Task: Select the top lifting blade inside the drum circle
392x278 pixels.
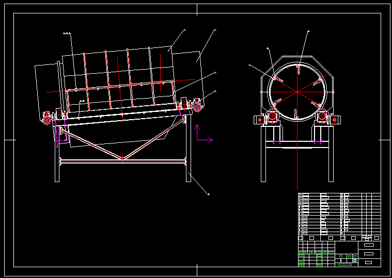Action: 298,69
